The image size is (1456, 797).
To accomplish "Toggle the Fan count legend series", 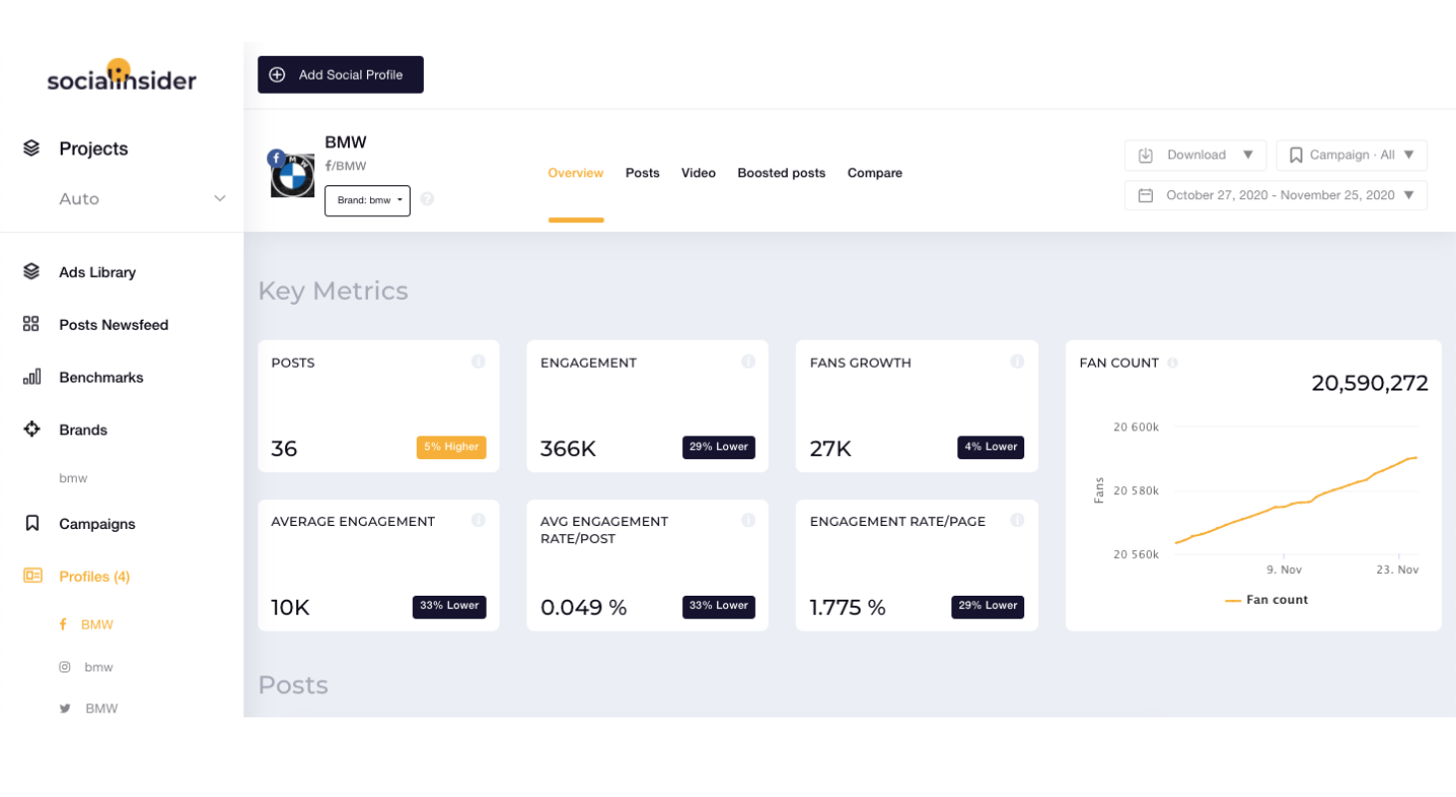I will [1267, 600].
